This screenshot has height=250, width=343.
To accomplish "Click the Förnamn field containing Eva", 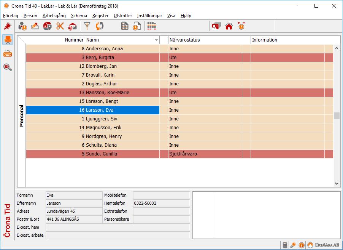I will (x=74, y=195).
